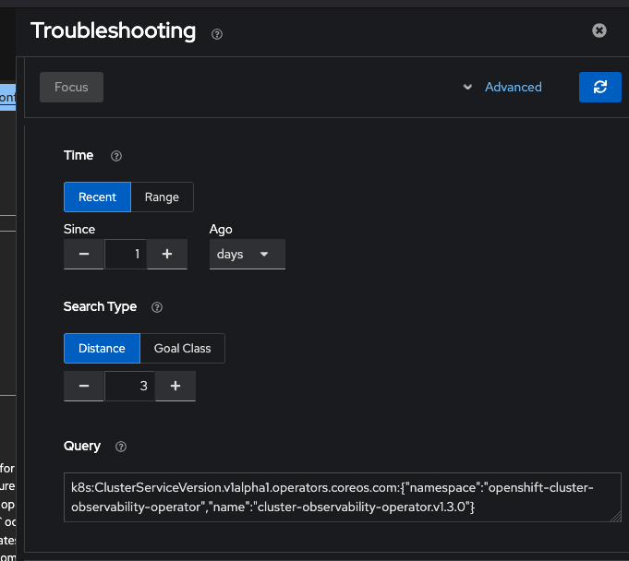Screen dimensions: 629x561
Task: Click the Advanced link
Action: [513, 87]
